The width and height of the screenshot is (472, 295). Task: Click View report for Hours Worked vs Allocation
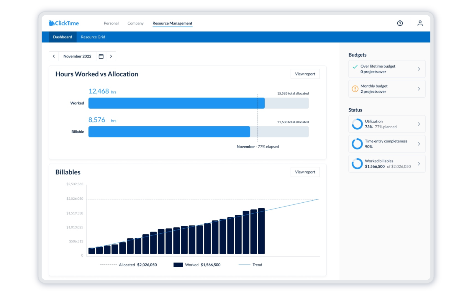click(x=305, y=74)
